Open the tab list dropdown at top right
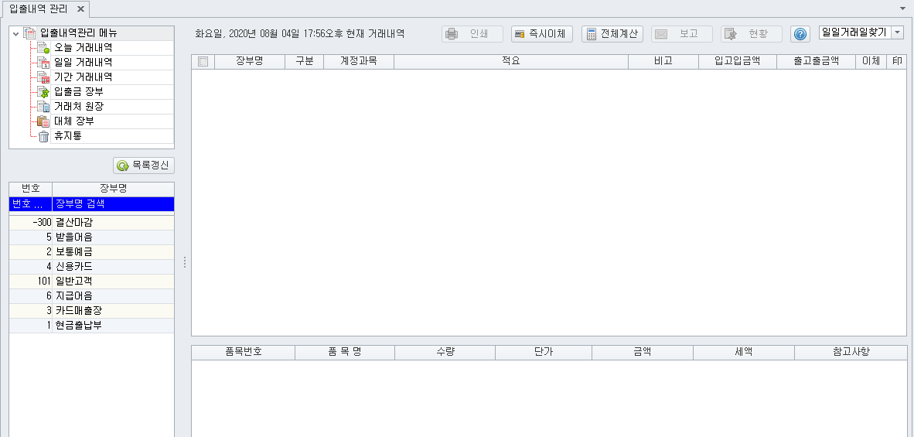 tap(903, 8)
